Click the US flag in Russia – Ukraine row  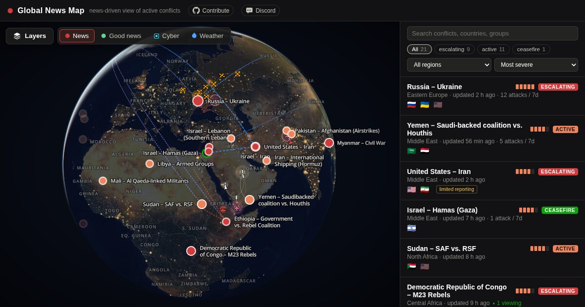(x=438, y=105)
